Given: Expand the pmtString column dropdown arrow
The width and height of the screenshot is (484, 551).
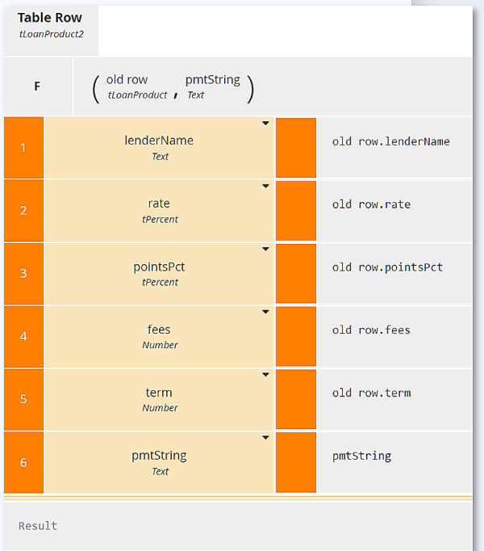Looking at the screenshot, I should pyautogui.click(x=265, y=438).
